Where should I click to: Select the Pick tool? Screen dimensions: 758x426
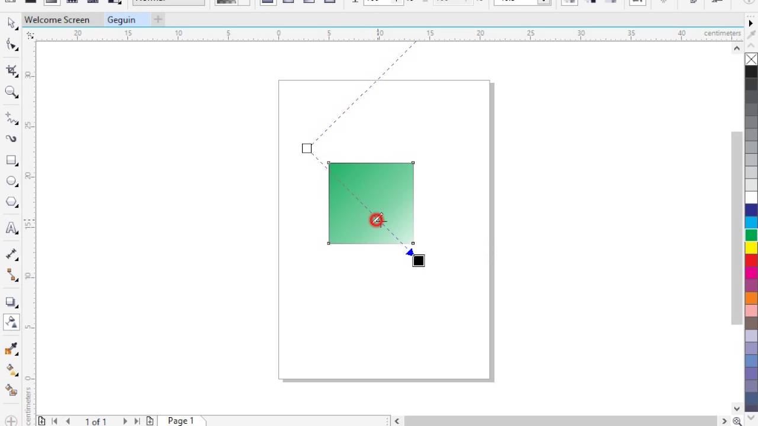click(x=11, y=22)
